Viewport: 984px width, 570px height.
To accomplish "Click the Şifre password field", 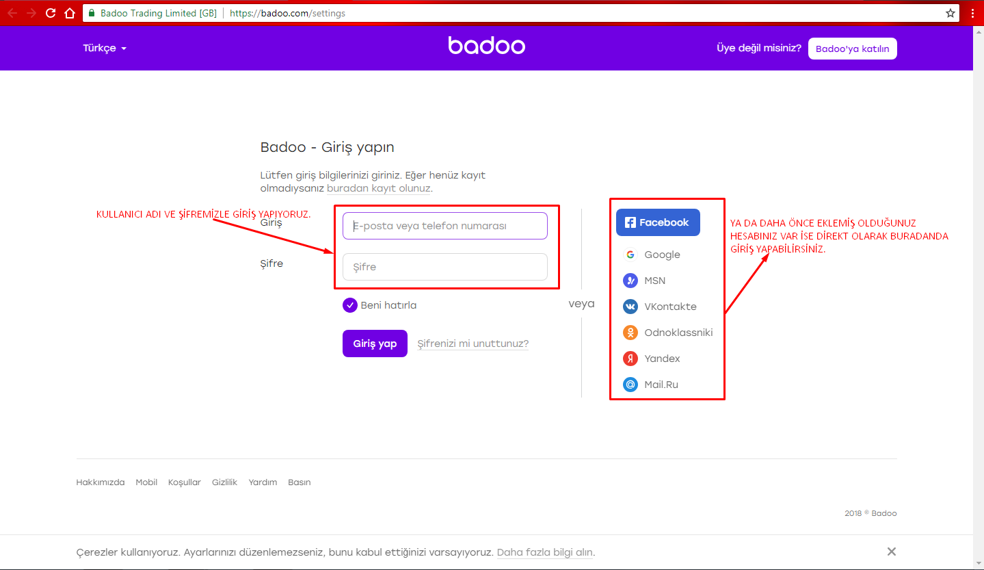I will pyautogui.click(x=445, y=267).
